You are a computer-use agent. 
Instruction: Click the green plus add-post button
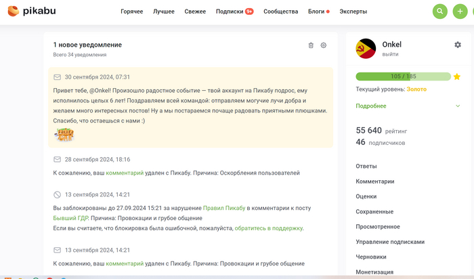tap(460, 12)
